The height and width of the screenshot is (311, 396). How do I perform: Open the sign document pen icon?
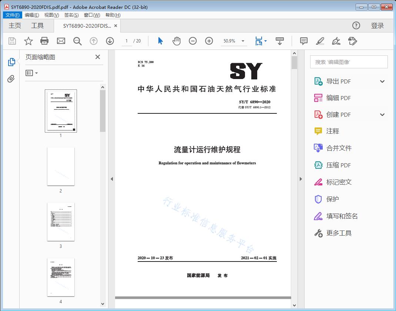[x=336, y=41]
